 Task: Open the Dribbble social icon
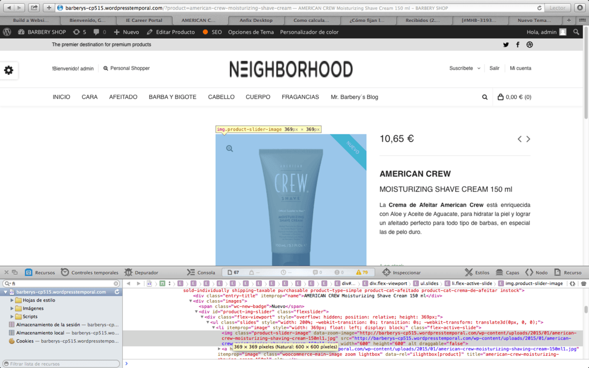click(x=530, y=44)
